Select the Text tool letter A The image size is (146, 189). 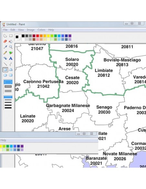[11, 58]
